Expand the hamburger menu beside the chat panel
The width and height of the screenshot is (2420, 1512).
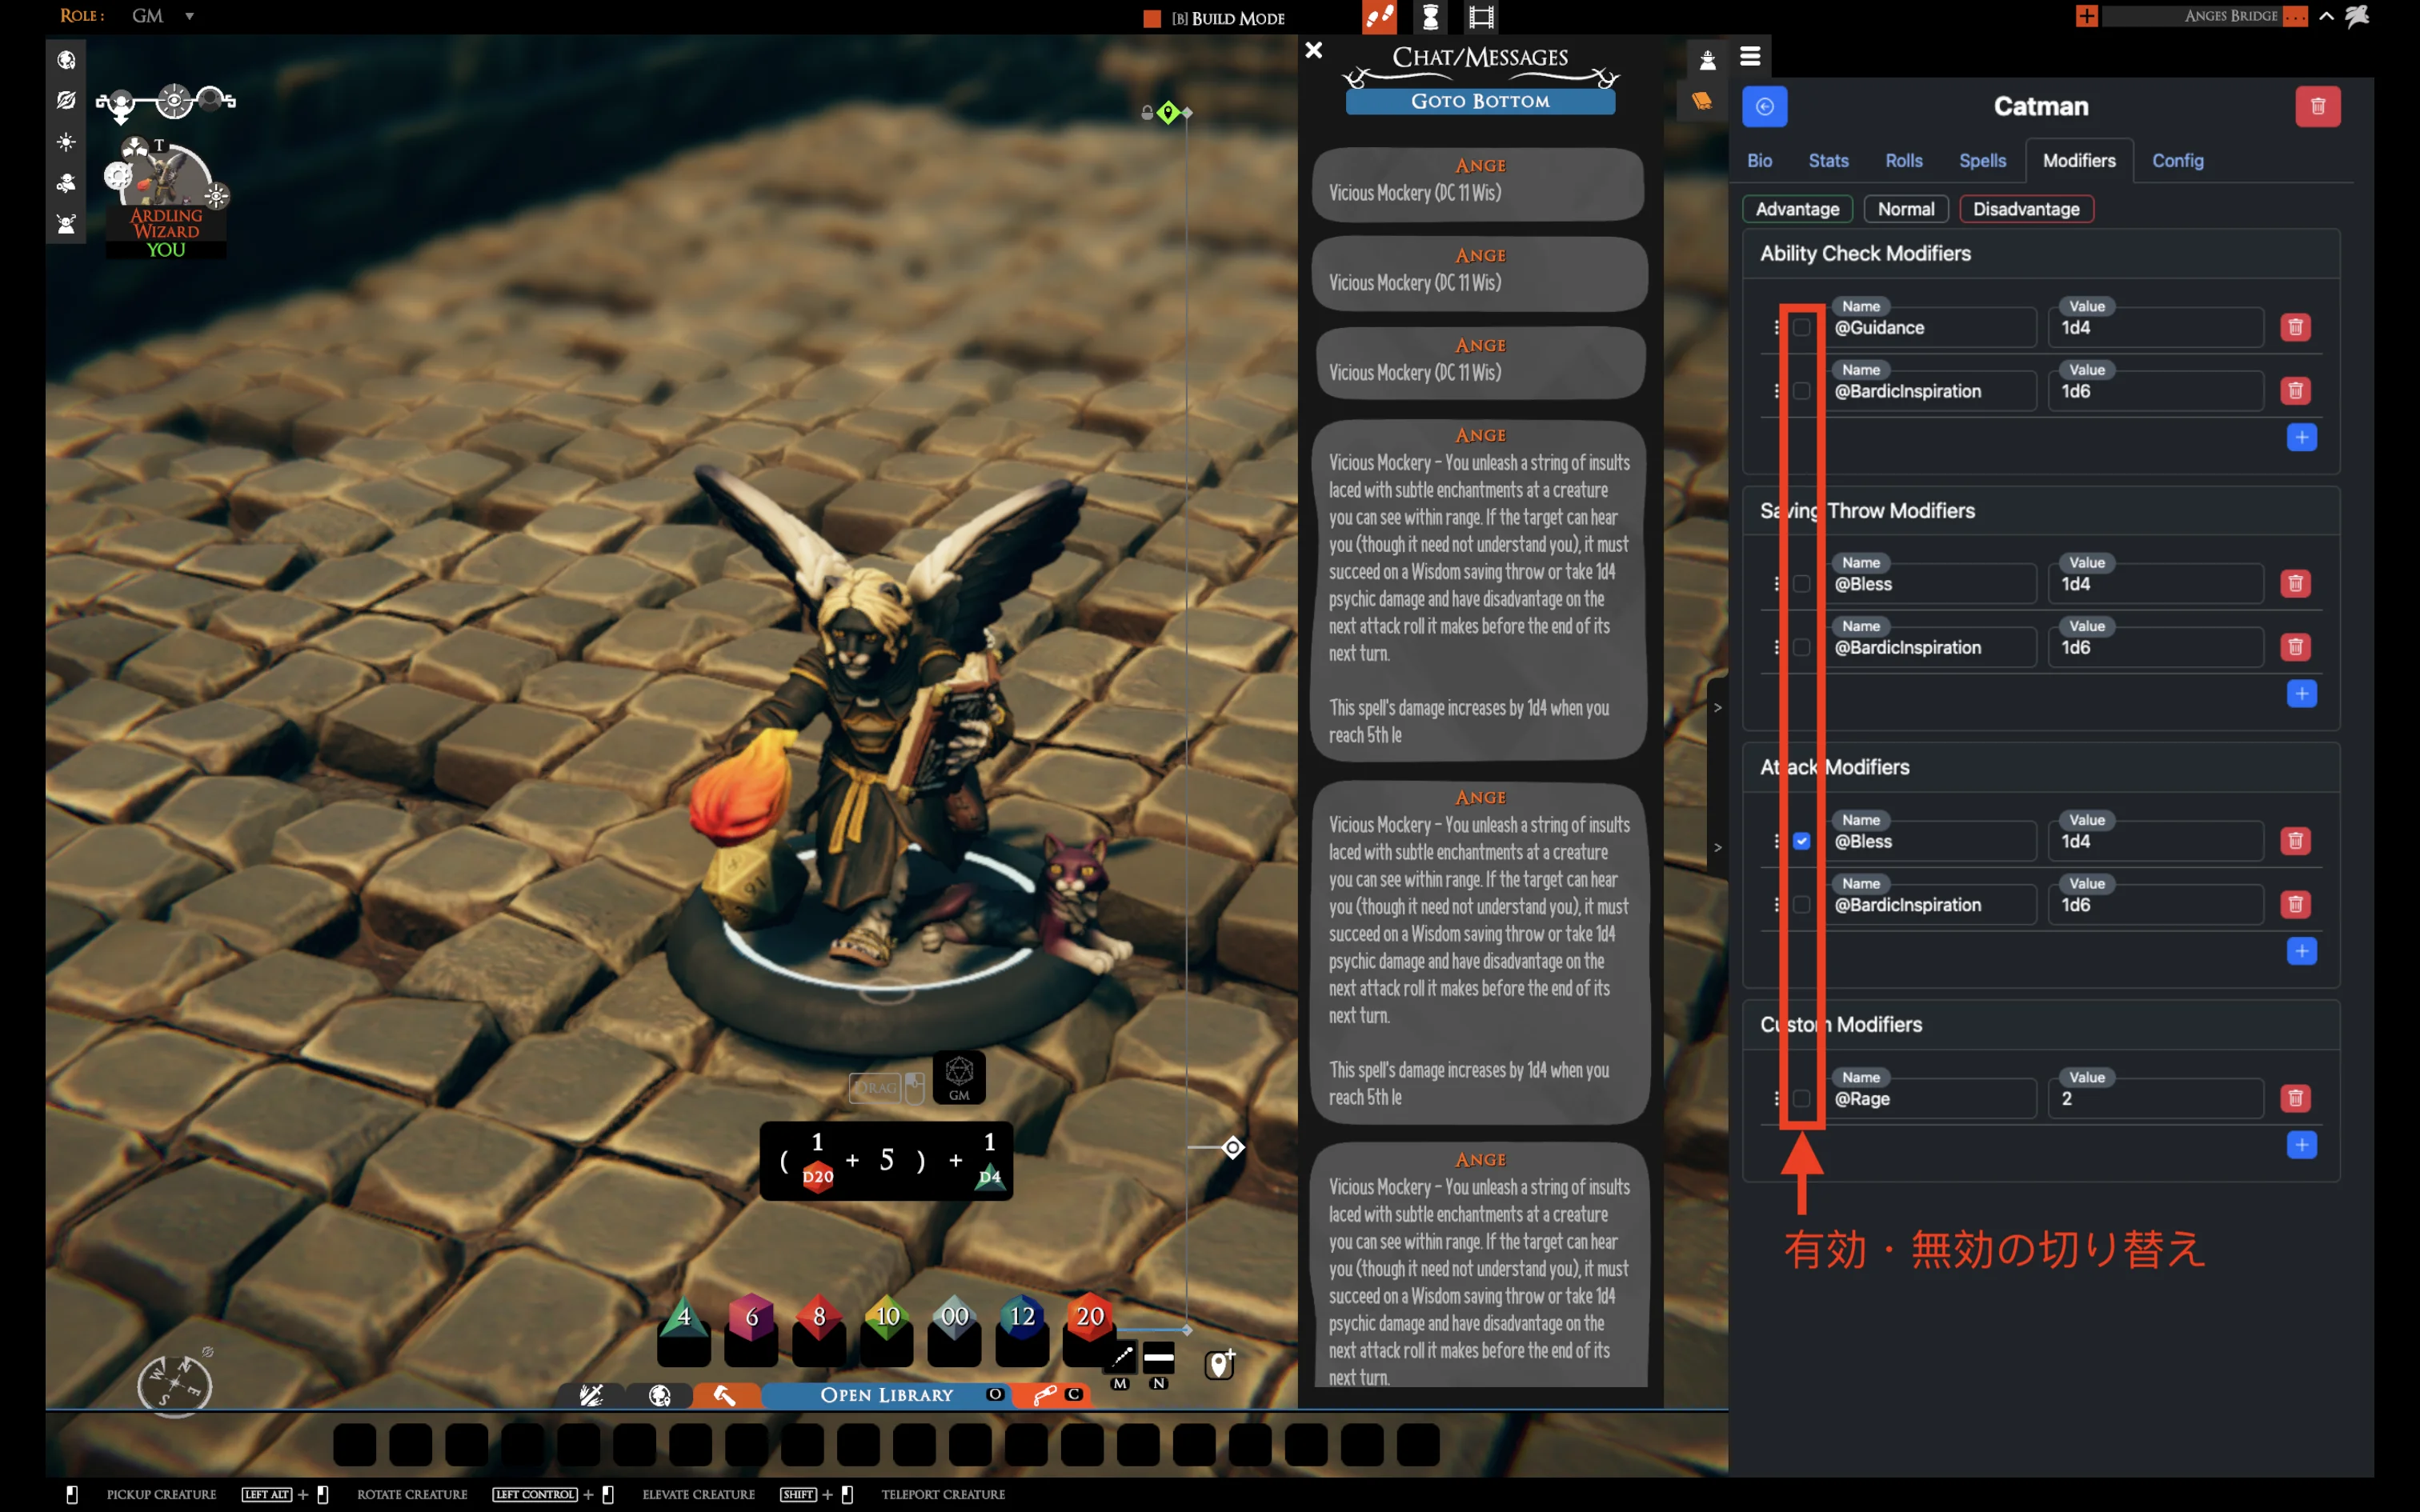(1750, 57)
